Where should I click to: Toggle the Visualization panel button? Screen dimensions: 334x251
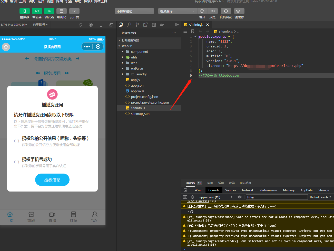(x=62, y=11)
